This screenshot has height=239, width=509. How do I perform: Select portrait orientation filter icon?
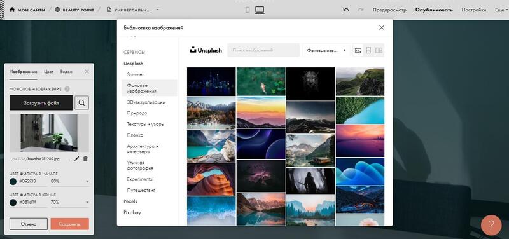click(368, 50)
